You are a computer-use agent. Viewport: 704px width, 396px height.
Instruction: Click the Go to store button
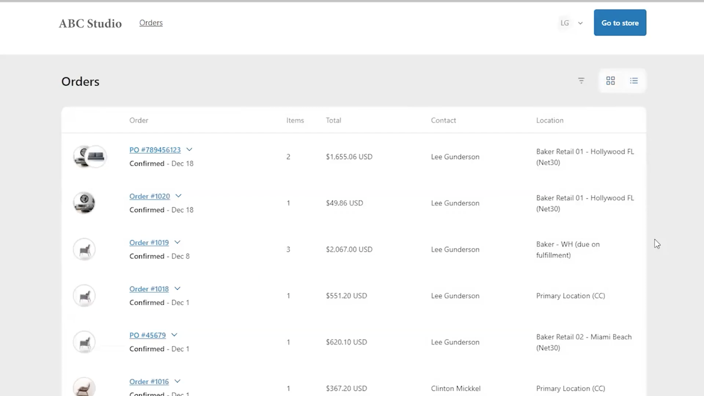click(x=620, y=23)
